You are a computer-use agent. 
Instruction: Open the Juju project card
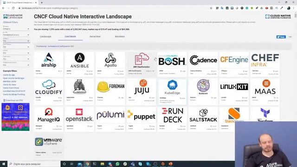click(x=141, y=92)
